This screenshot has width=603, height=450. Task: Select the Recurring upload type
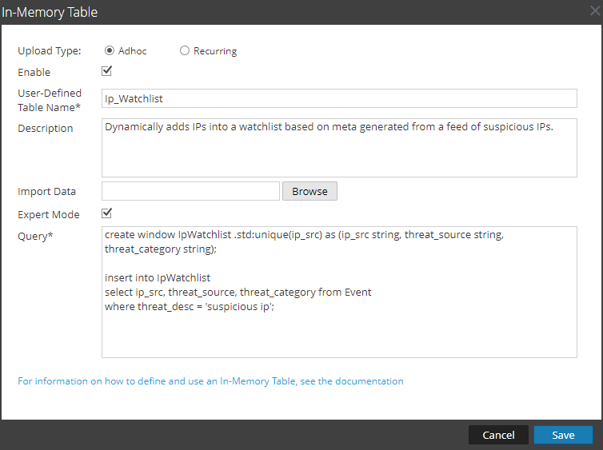185,51
